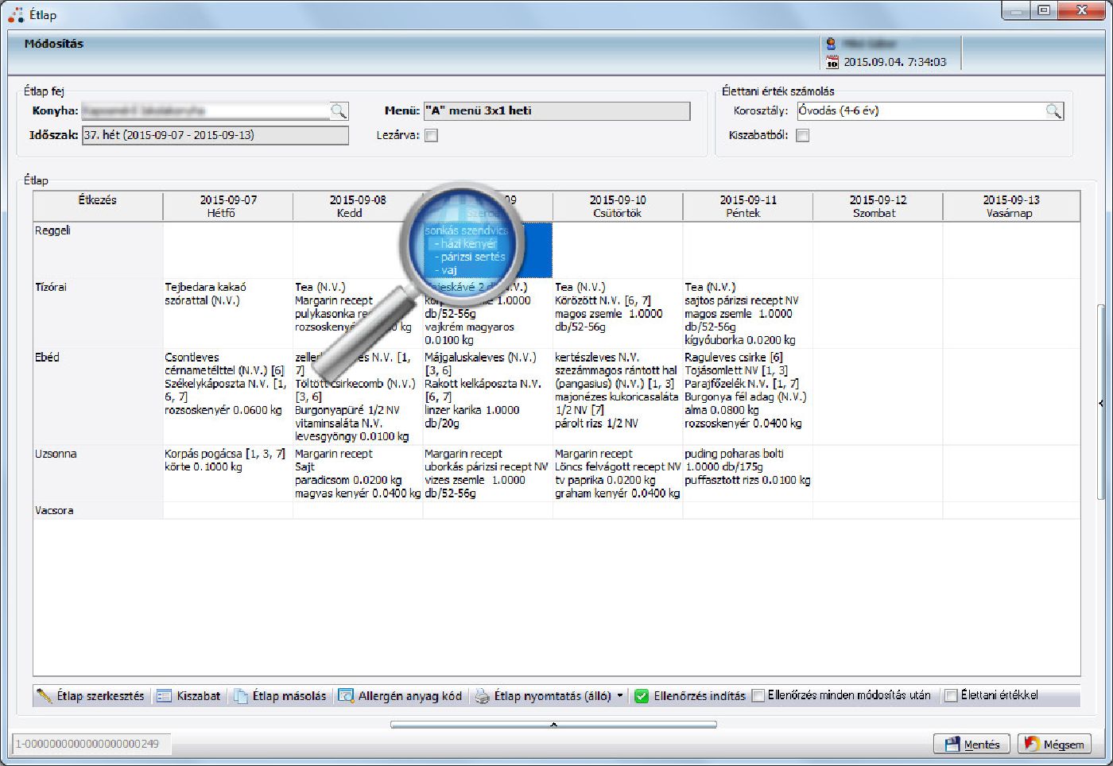Viewport: 1113px width, 766px height.
Task: Click the Mentés button
Action: (971, 745)
